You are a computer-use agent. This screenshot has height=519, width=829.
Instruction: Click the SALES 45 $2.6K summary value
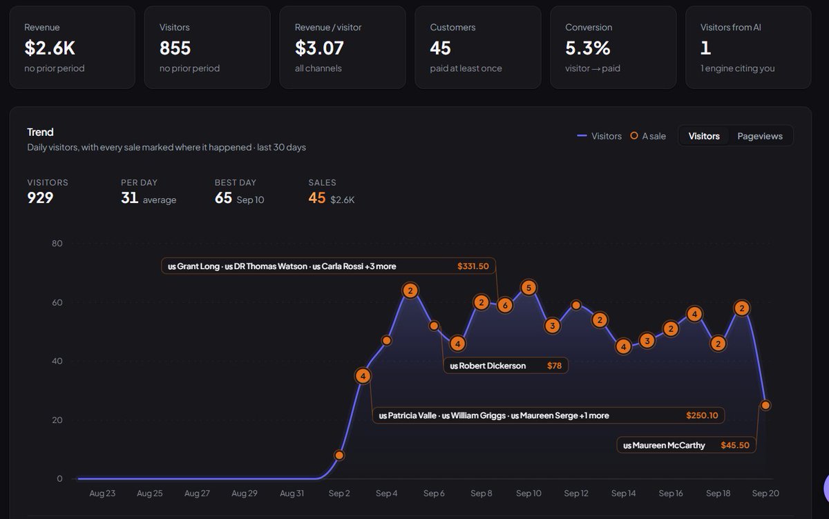pos(332,199)
